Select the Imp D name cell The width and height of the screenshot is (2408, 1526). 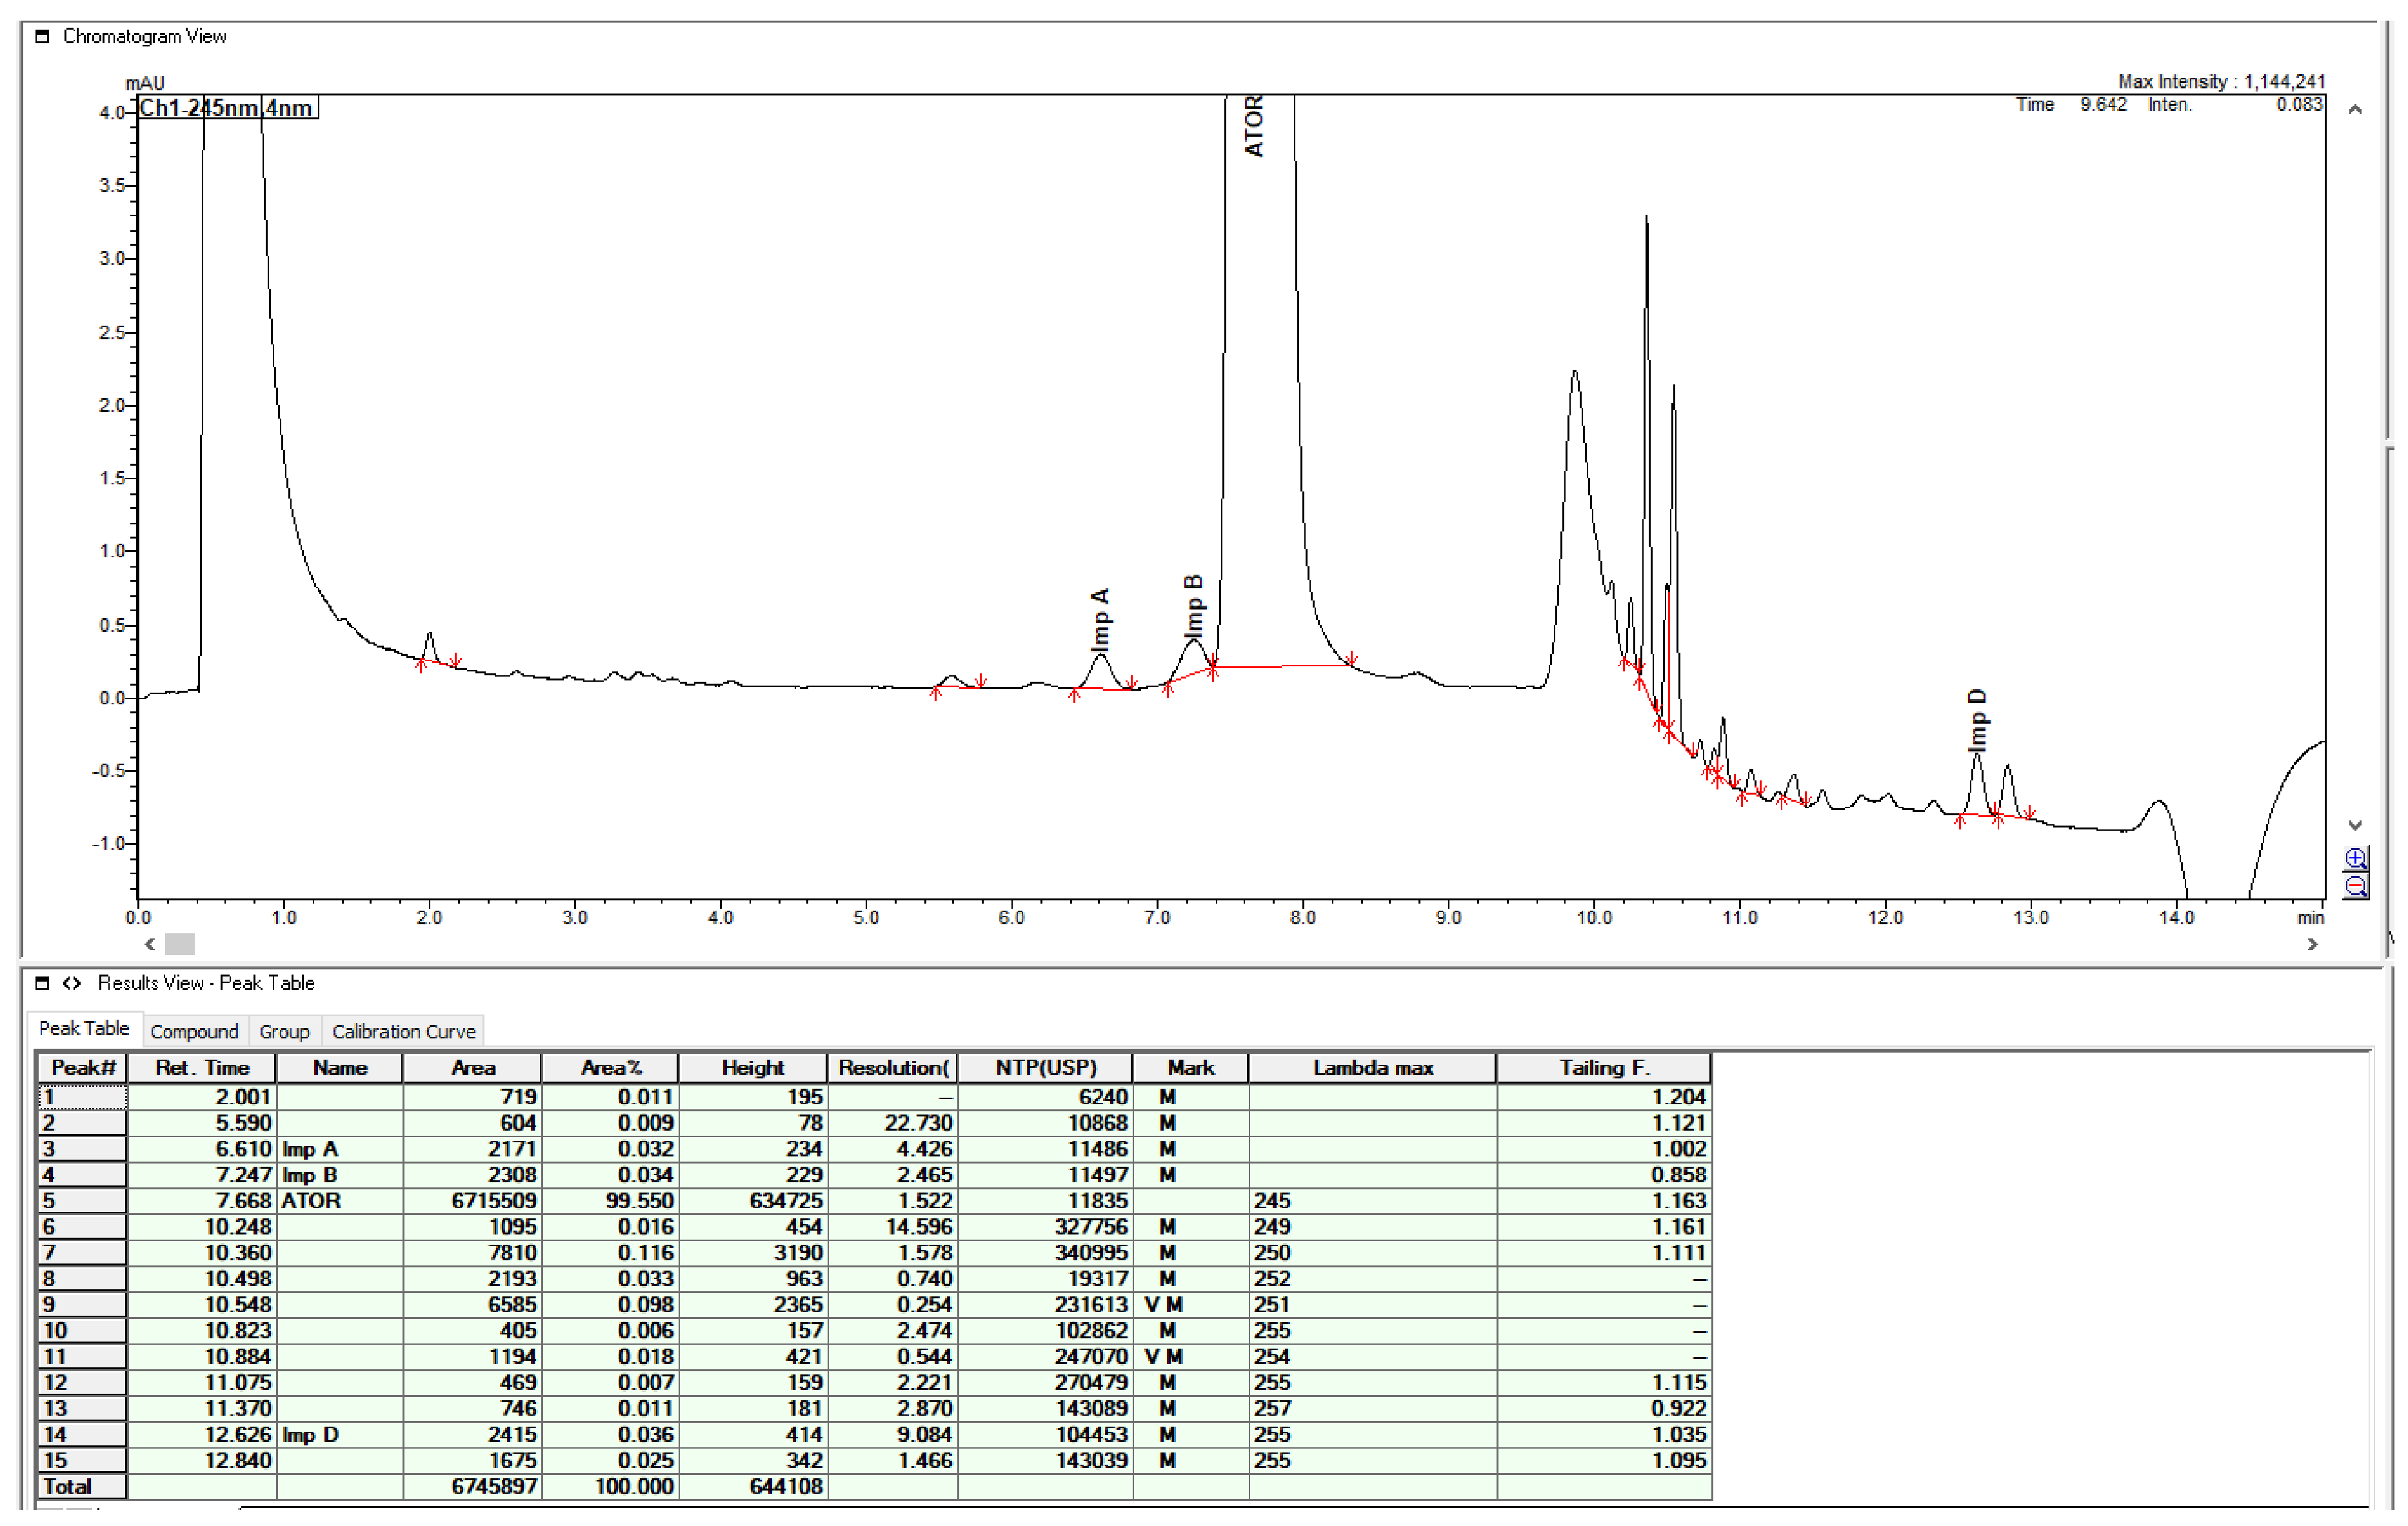point(339,1435)
